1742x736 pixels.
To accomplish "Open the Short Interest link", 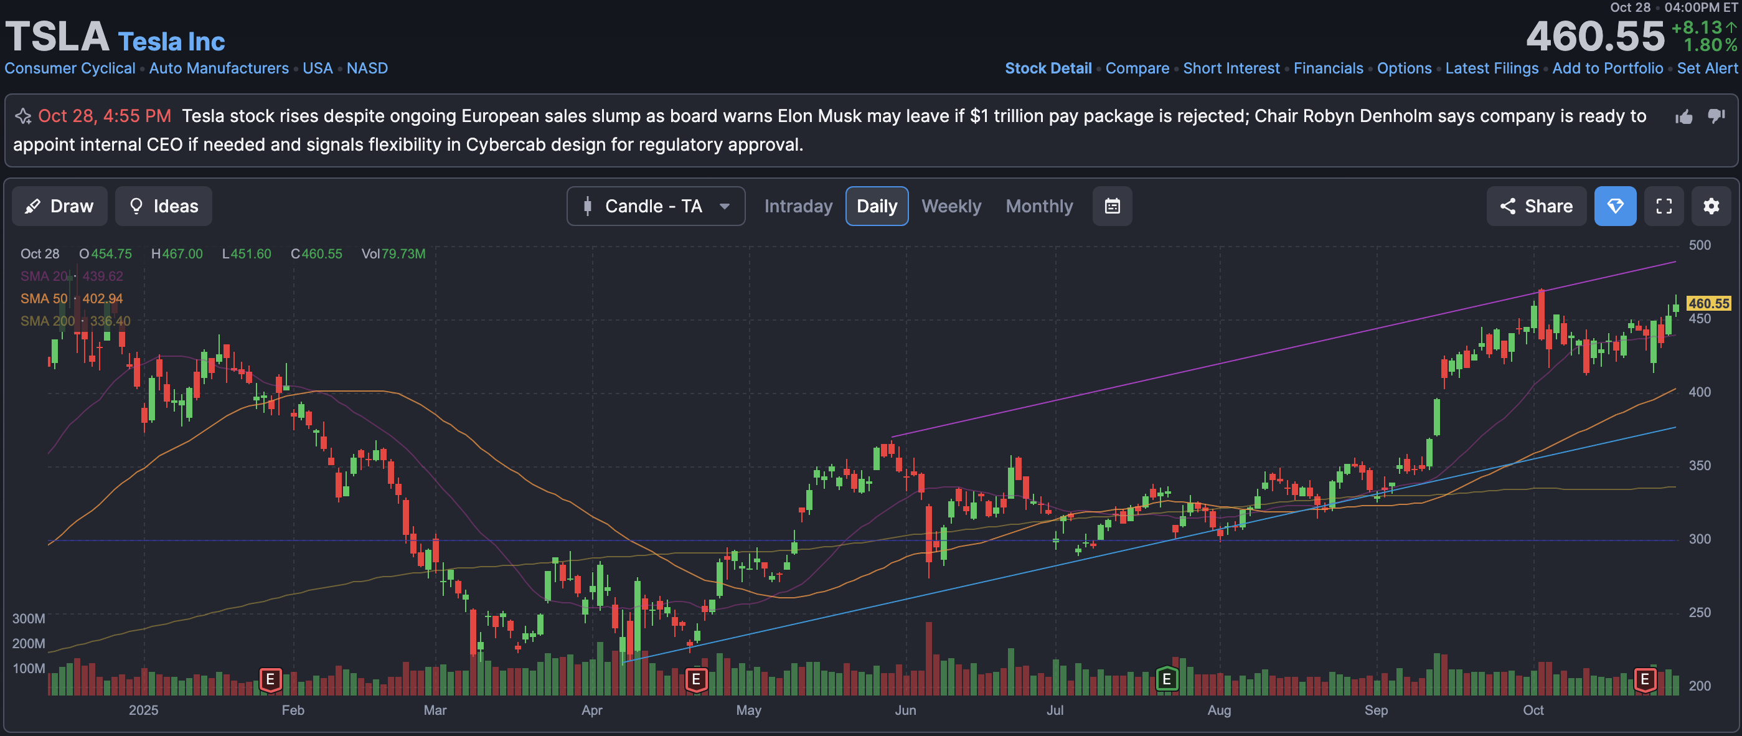I will click(x=1231, y=68).
